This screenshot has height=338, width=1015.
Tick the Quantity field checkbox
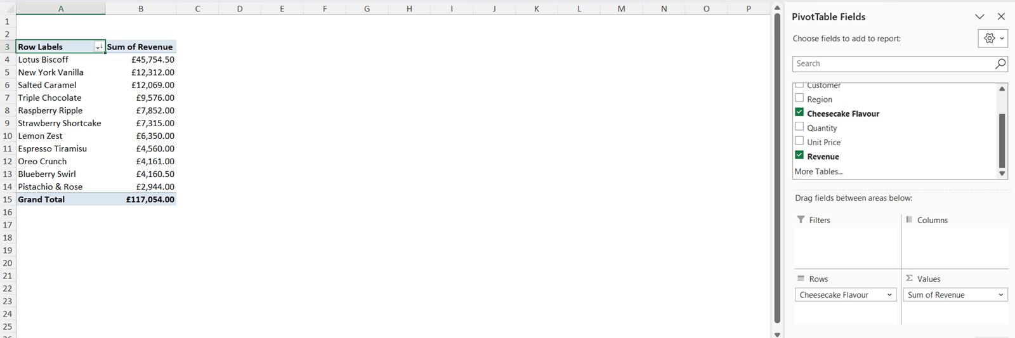[799, 127]
